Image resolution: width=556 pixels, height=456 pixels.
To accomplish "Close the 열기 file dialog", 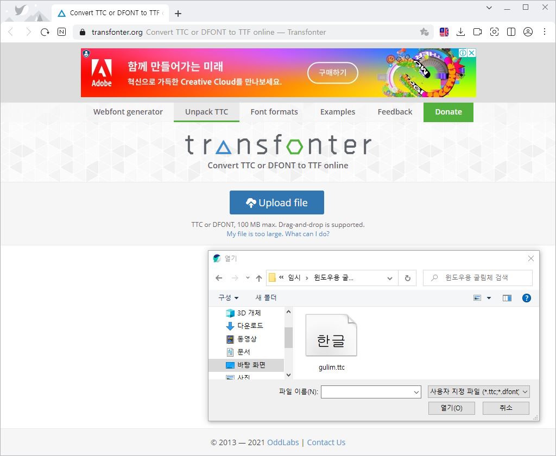I will tap(531, 258).
